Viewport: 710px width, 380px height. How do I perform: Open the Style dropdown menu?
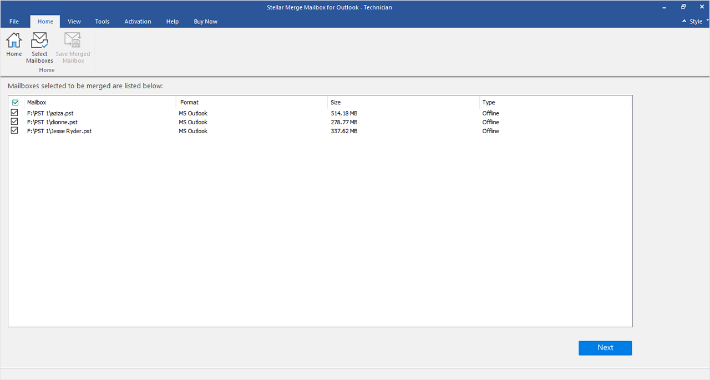(699, 22)
